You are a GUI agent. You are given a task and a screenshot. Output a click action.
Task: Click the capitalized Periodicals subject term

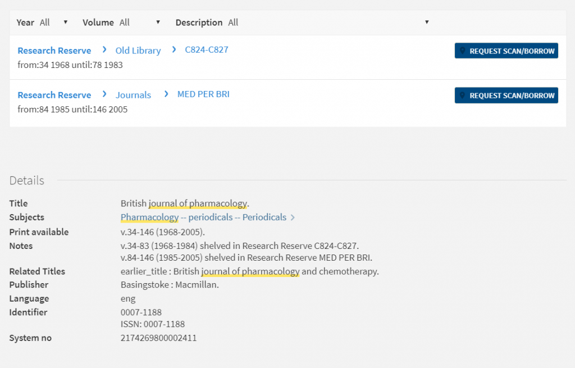264,217
